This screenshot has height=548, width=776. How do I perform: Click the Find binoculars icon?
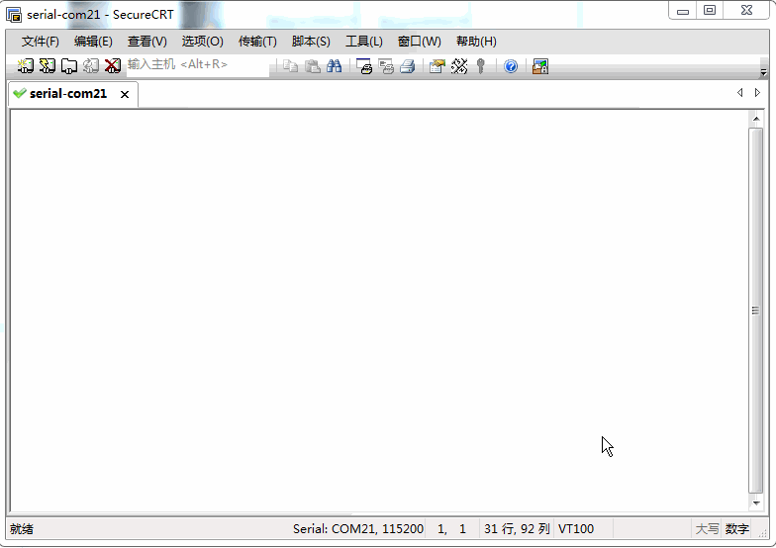[335, 66]
